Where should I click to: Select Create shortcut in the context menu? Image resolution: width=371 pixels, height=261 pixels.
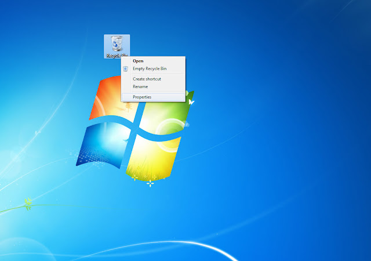[x=153, y=79]
